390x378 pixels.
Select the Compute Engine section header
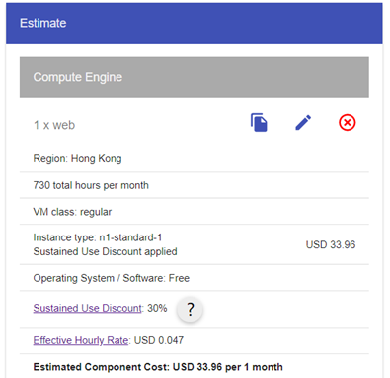(195, 77)
